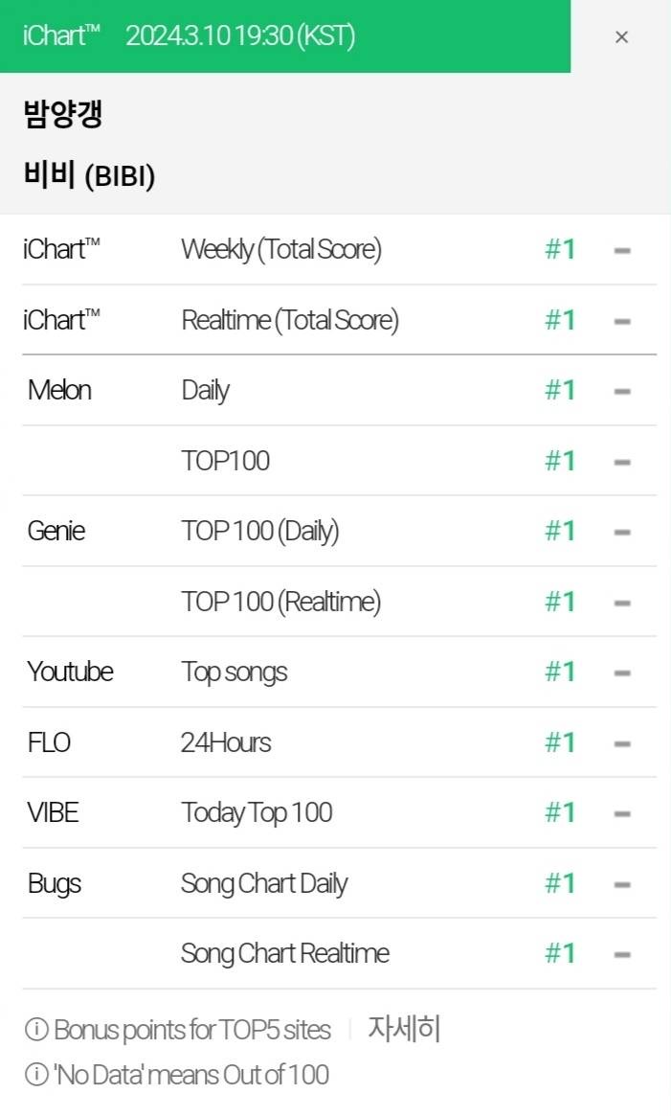Click the rank change dash for Youtube
This screenshot has height=1116, width=671.
[x=622, y=672]
